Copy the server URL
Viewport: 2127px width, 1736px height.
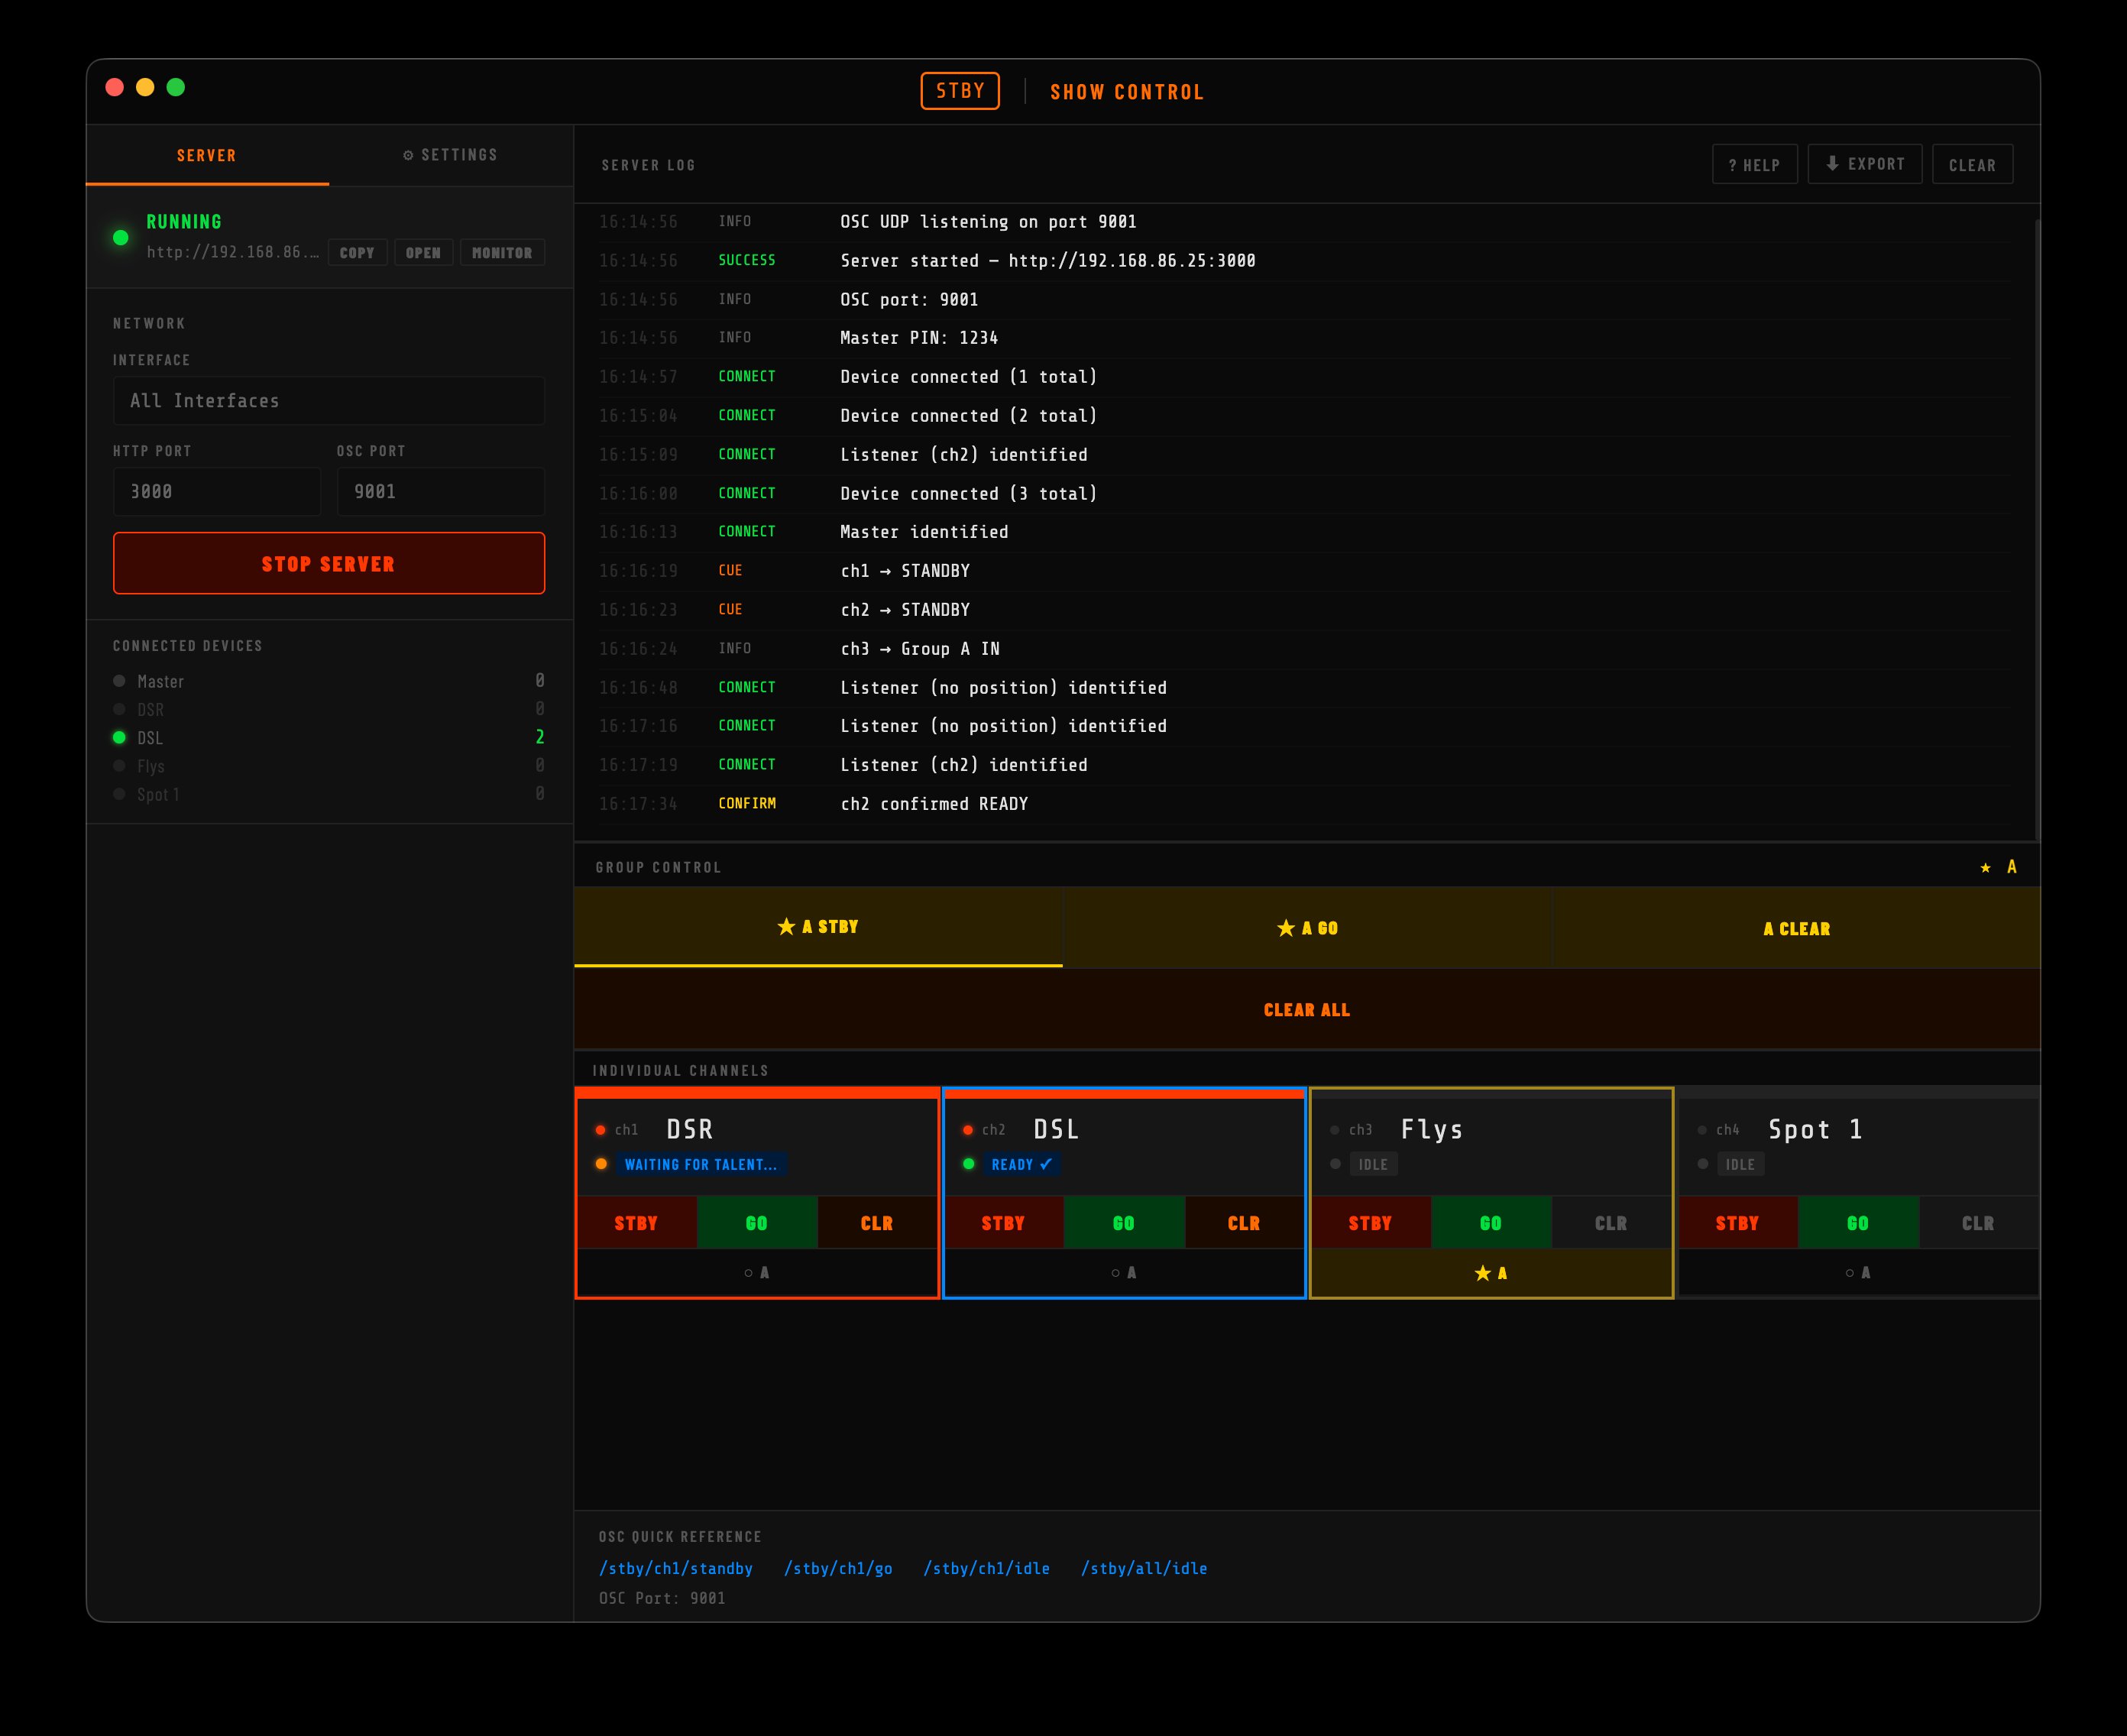[x=357, y=253]
